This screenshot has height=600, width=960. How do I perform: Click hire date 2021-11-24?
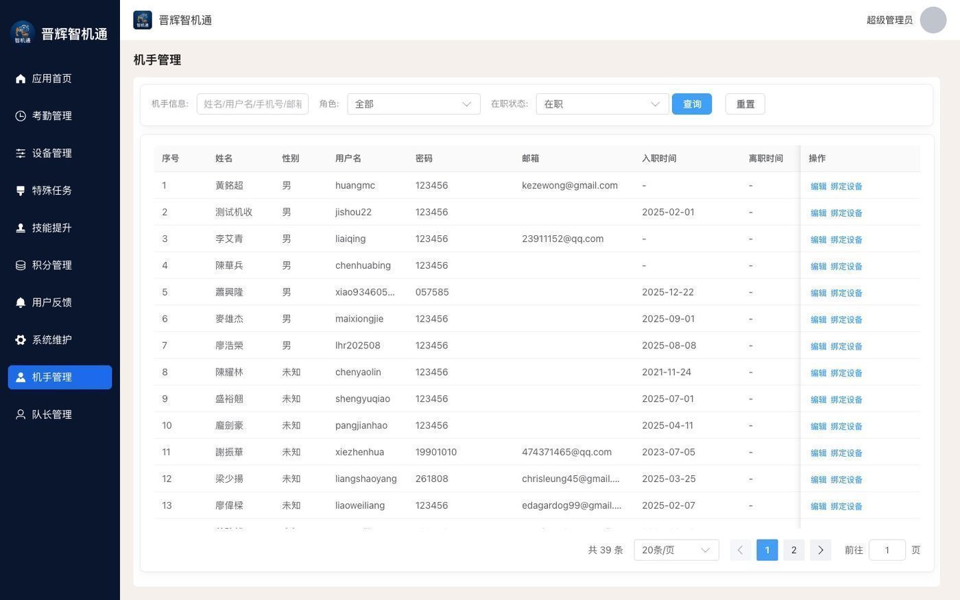coord(667,373)
